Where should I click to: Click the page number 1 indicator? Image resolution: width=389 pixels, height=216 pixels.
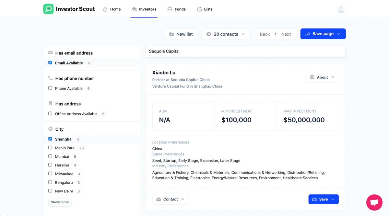click(x=276, y=34)
